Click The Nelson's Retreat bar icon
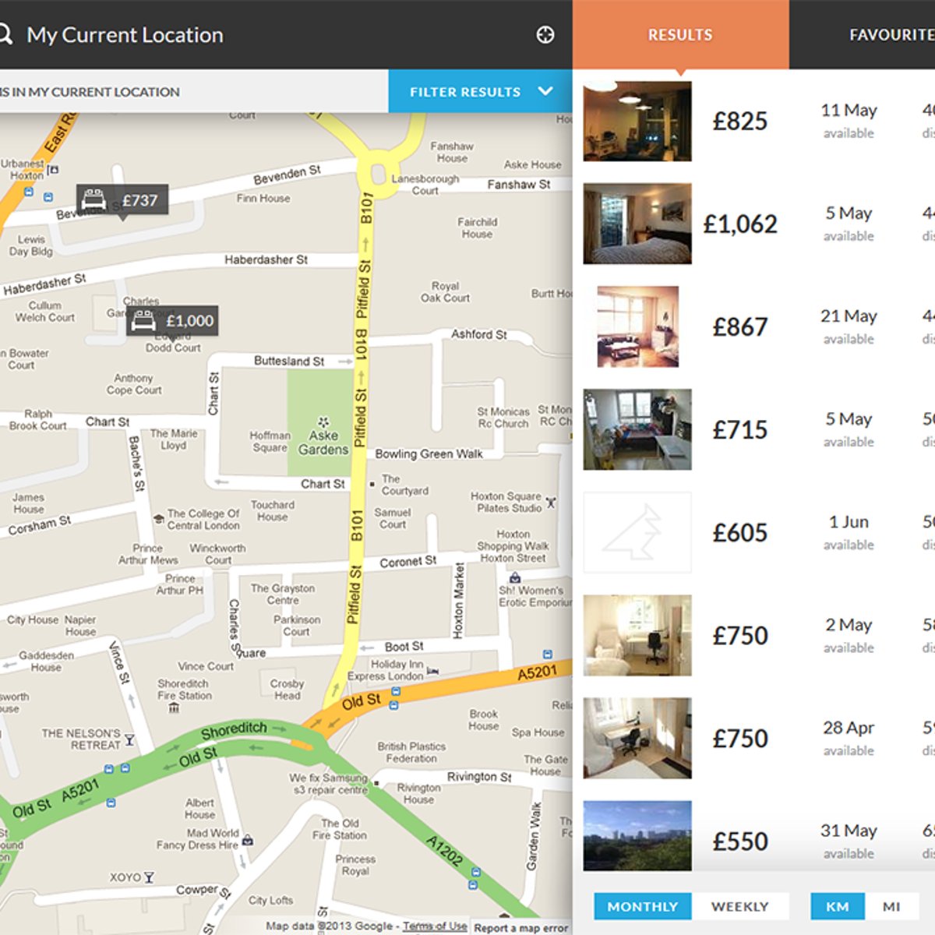The width and height of the screenshot is (935, 935). pos(129,739)
